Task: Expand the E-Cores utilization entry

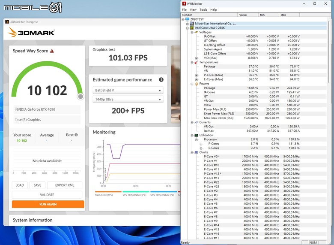Action: [x=201, y=148]
